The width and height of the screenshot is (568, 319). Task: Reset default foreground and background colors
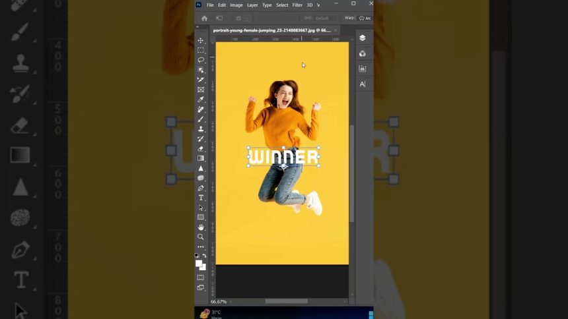point(197,256)
